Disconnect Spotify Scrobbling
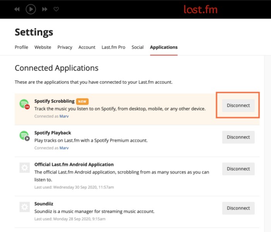Image resolution: width=271 pixels, height=232 pixels. 238,105
